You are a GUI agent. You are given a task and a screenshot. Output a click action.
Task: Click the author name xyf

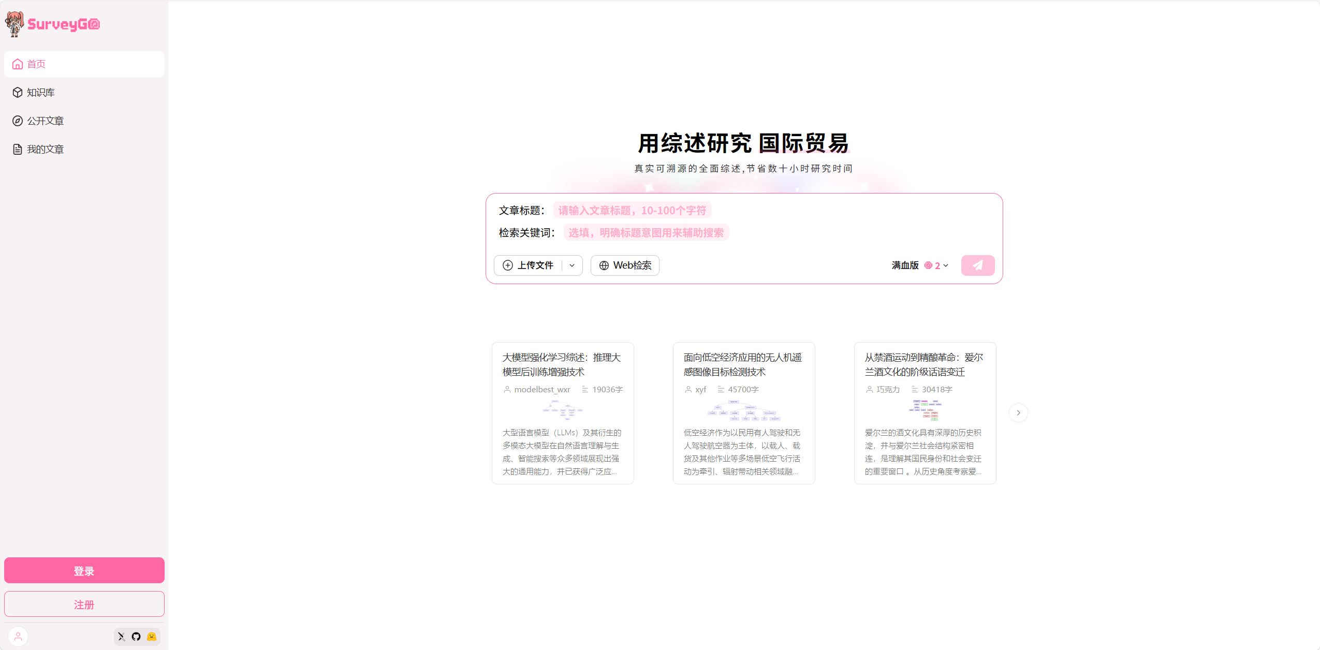tap(700, 389)
